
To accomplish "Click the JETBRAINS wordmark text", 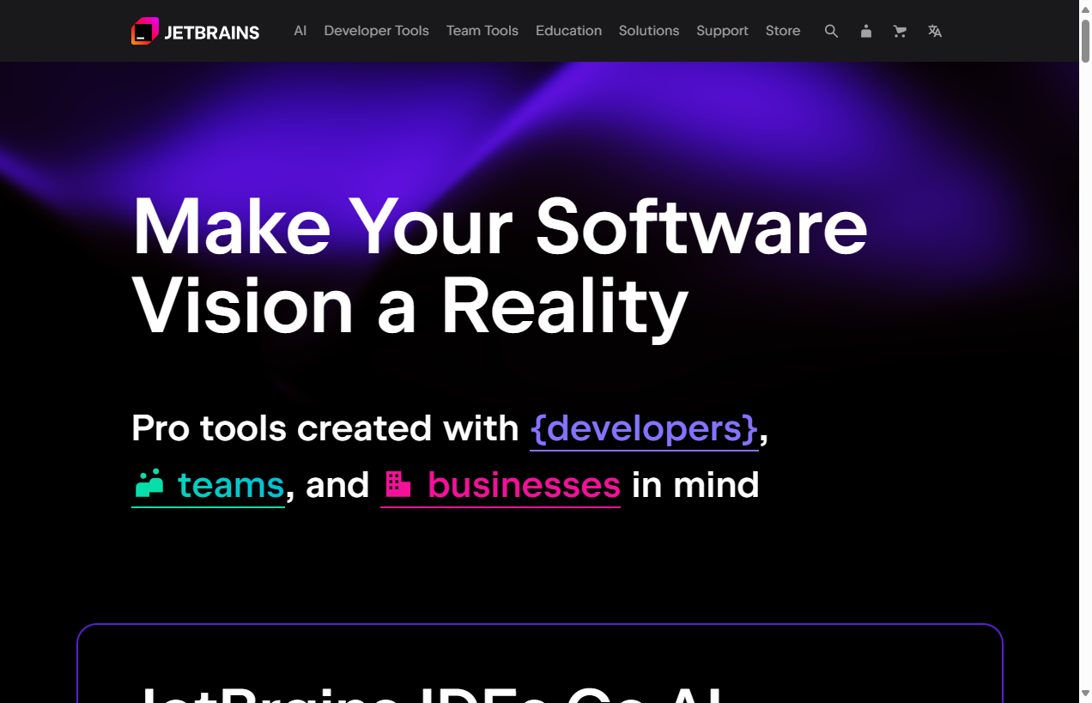I will click(211, 31).
